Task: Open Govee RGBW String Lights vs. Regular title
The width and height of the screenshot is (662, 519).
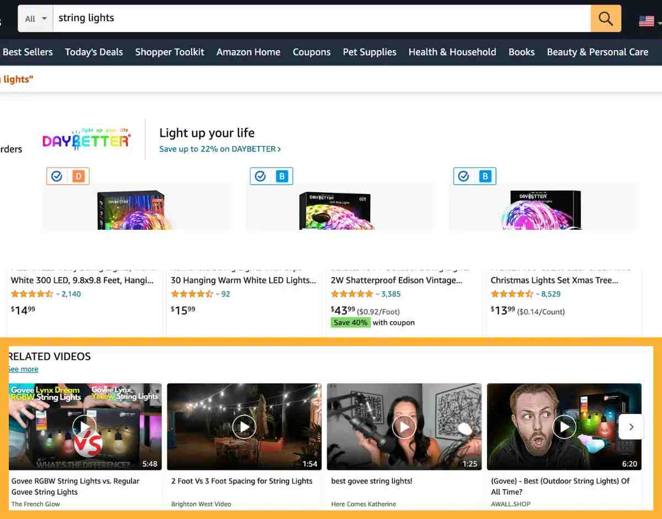Action: 76,486
